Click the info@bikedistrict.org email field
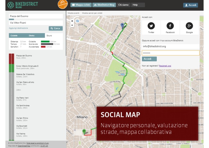 point(171,46)
